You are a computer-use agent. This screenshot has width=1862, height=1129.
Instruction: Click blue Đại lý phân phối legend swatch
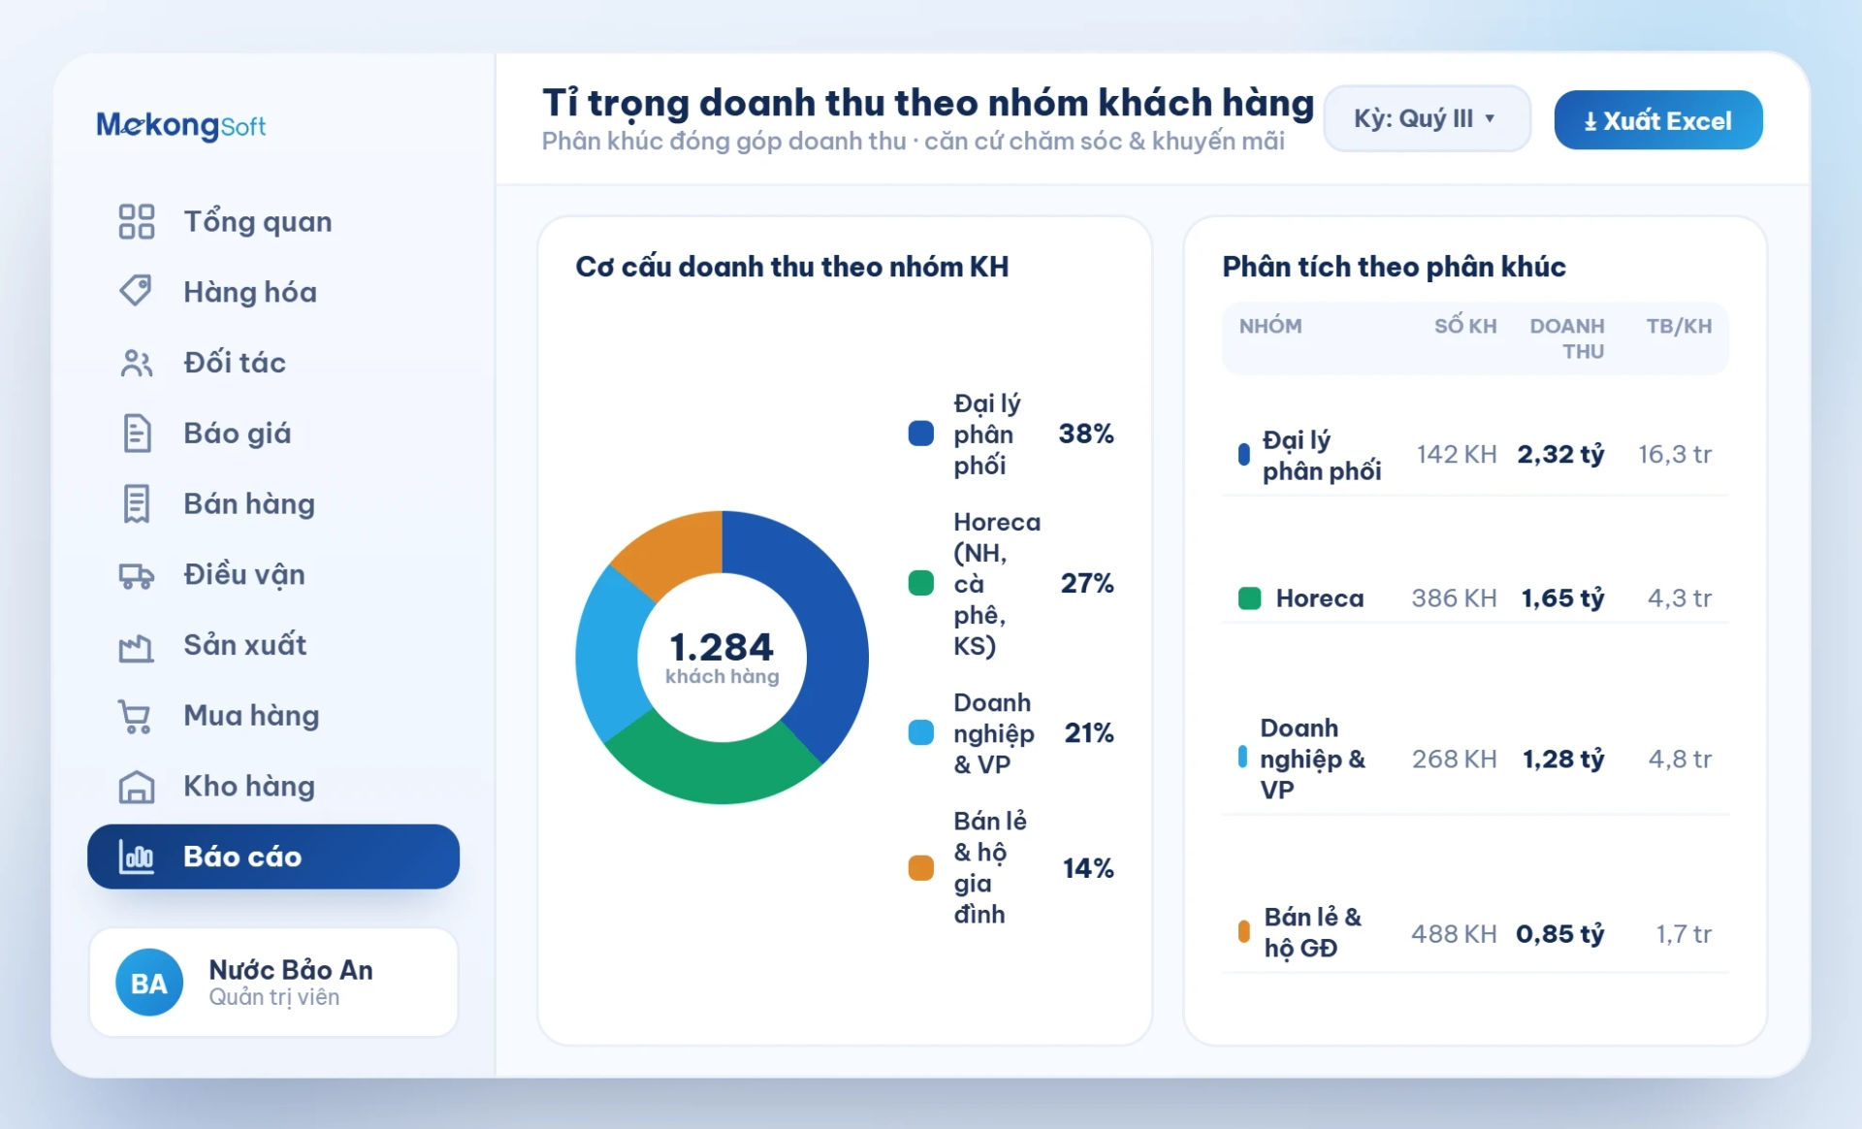920,434
